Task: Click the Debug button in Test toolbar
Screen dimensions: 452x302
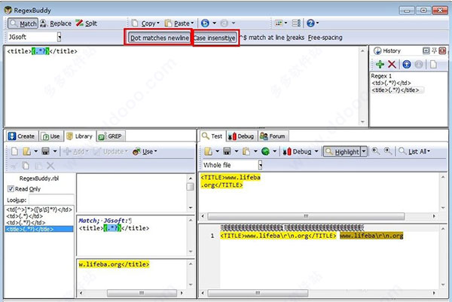Action: pos(297,151)
